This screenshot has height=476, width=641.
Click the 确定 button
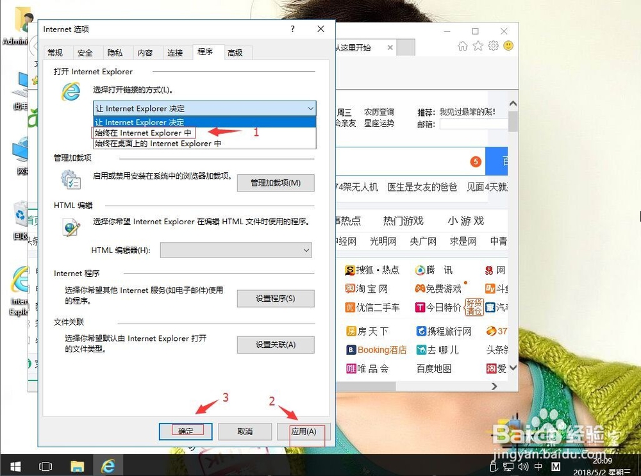point(185,431)
